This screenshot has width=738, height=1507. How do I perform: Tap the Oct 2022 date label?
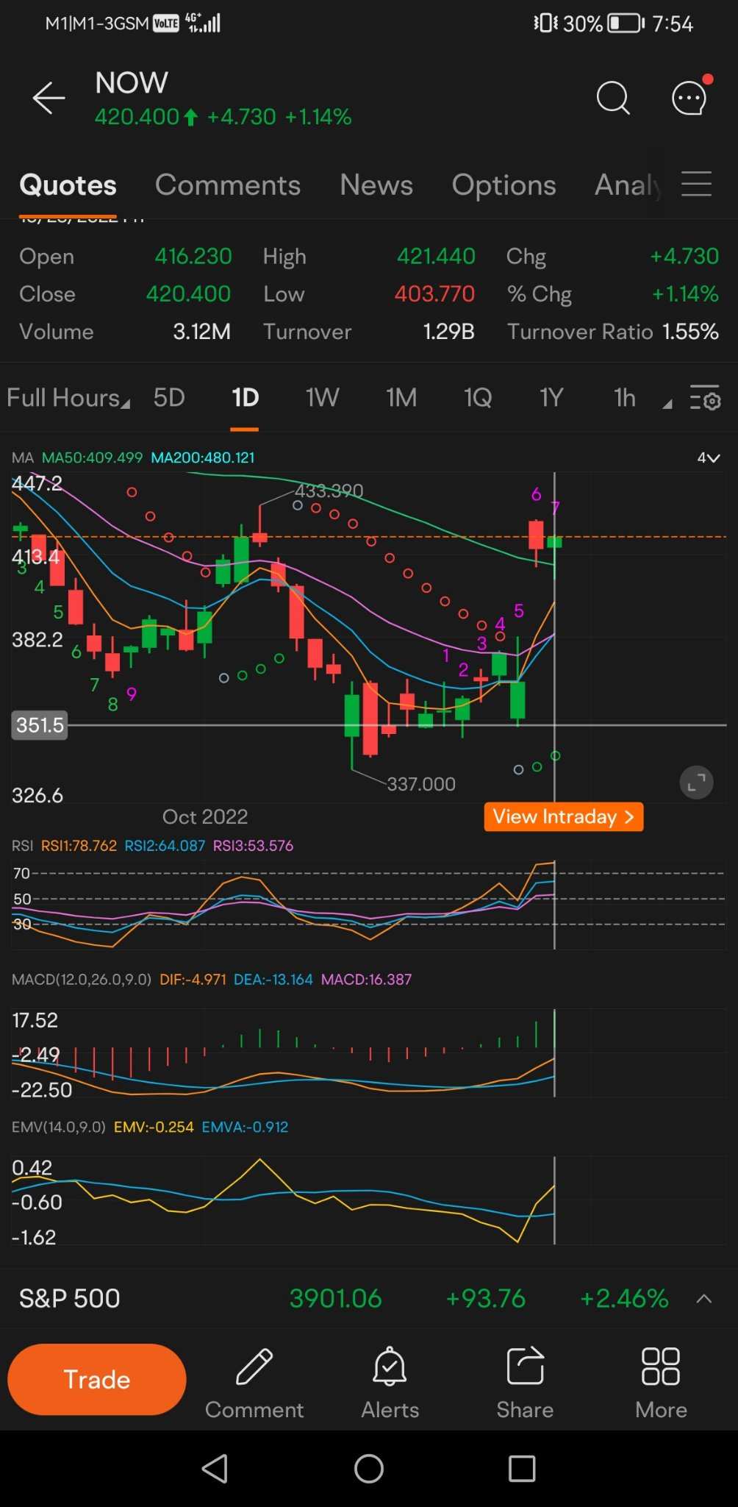pyautogui.click(x=205, y=816)
